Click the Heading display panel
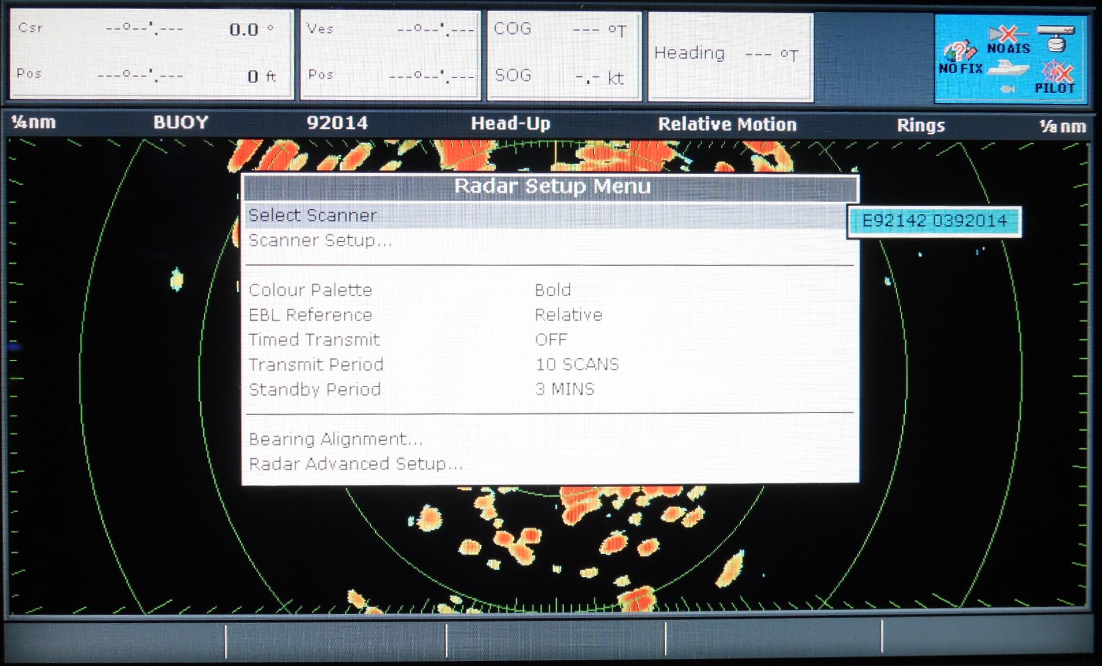 pos(729,54)
